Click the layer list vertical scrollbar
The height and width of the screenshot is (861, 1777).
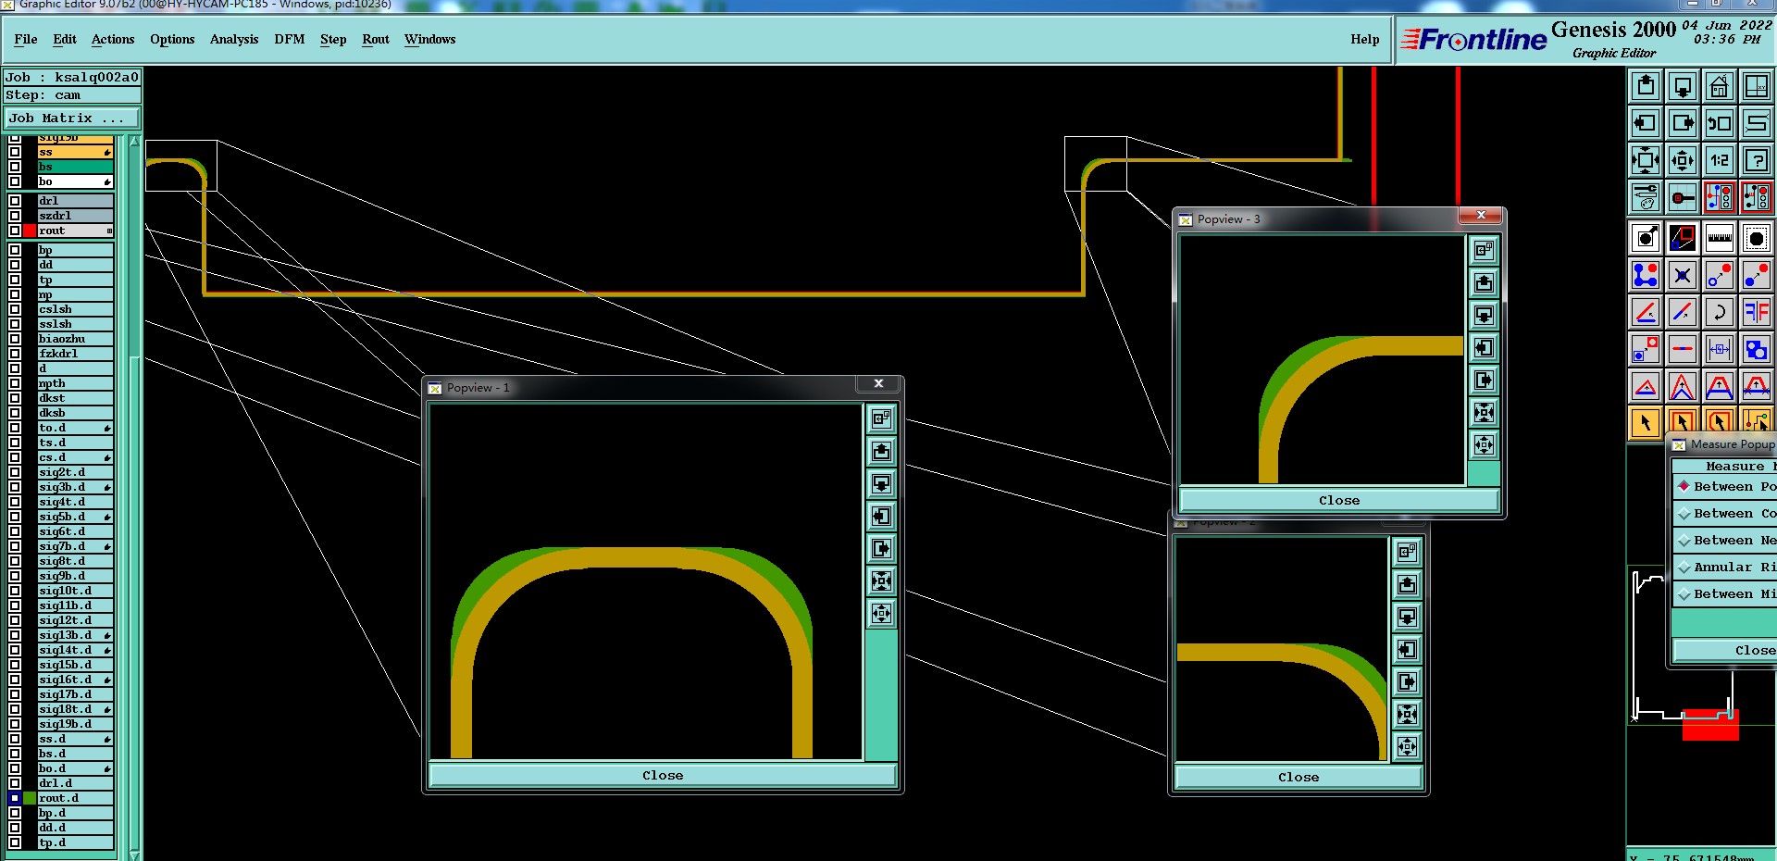pos(134,497)
